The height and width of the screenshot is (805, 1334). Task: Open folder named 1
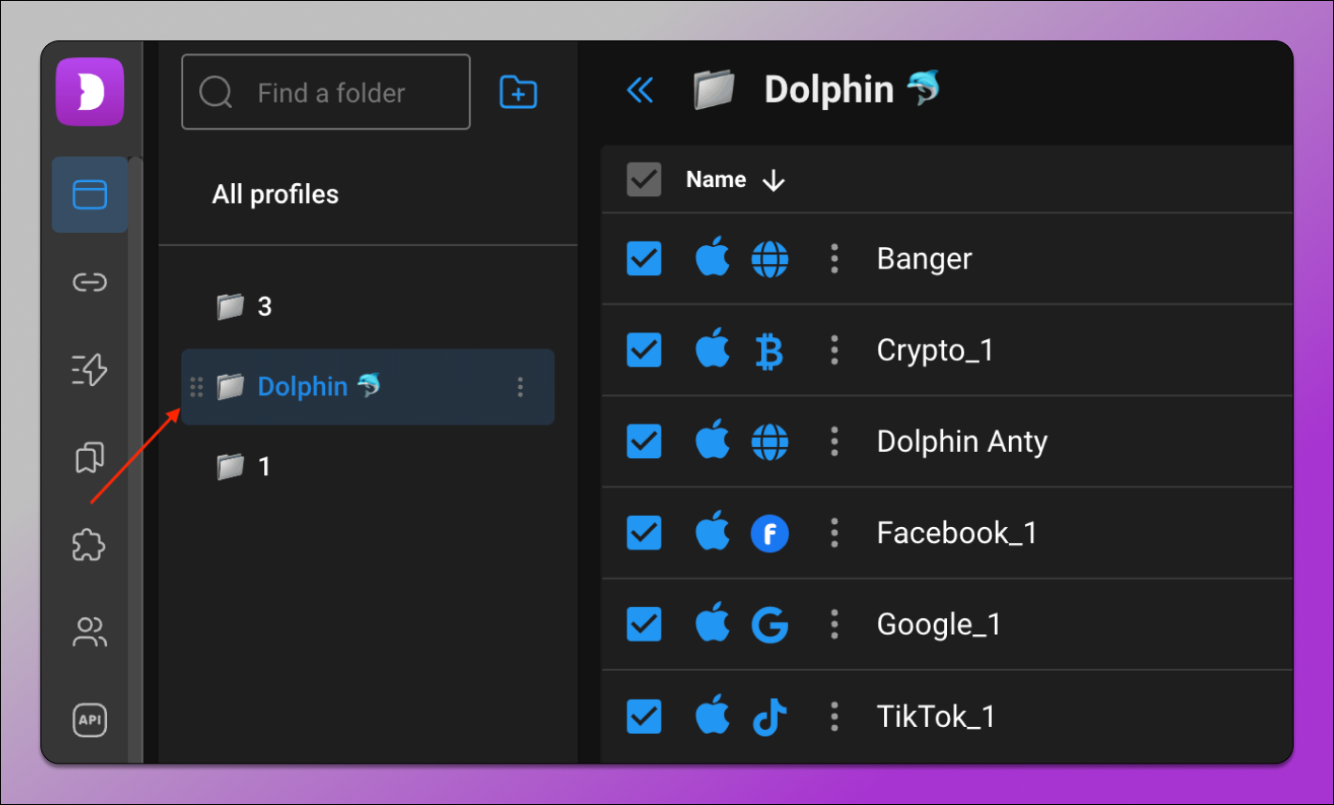click(x=244, y=466)
